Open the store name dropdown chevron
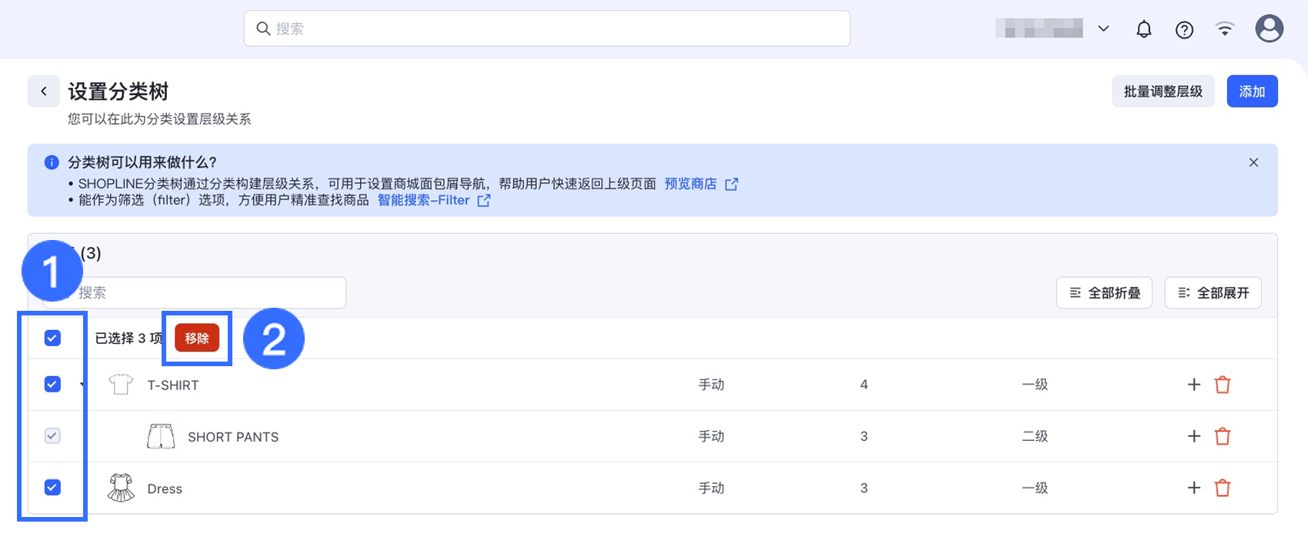Screen dimensions: 1308x557 point(1103,28)
